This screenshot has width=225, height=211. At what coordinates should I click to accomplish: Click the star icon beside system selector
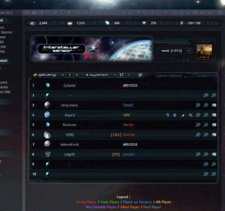click(x=140, y=75)
